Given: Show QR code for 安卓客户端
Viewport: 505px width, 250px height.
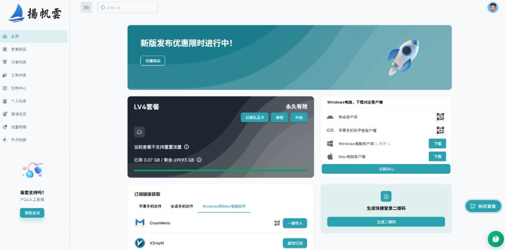Looking at the screenshot, I should (440, 117).
